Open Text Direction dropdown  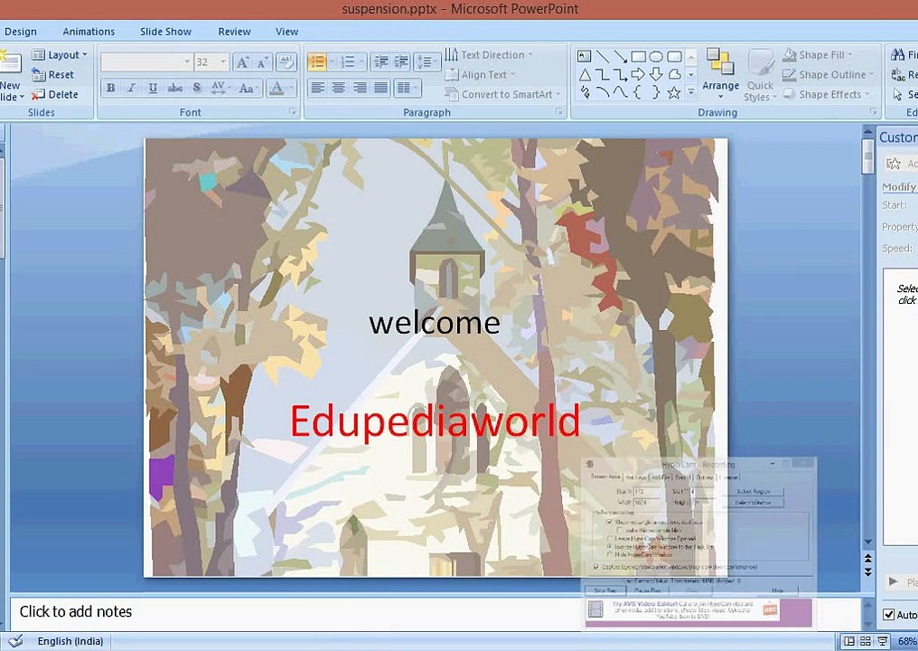pyautogui.click(x=489, y=54)
